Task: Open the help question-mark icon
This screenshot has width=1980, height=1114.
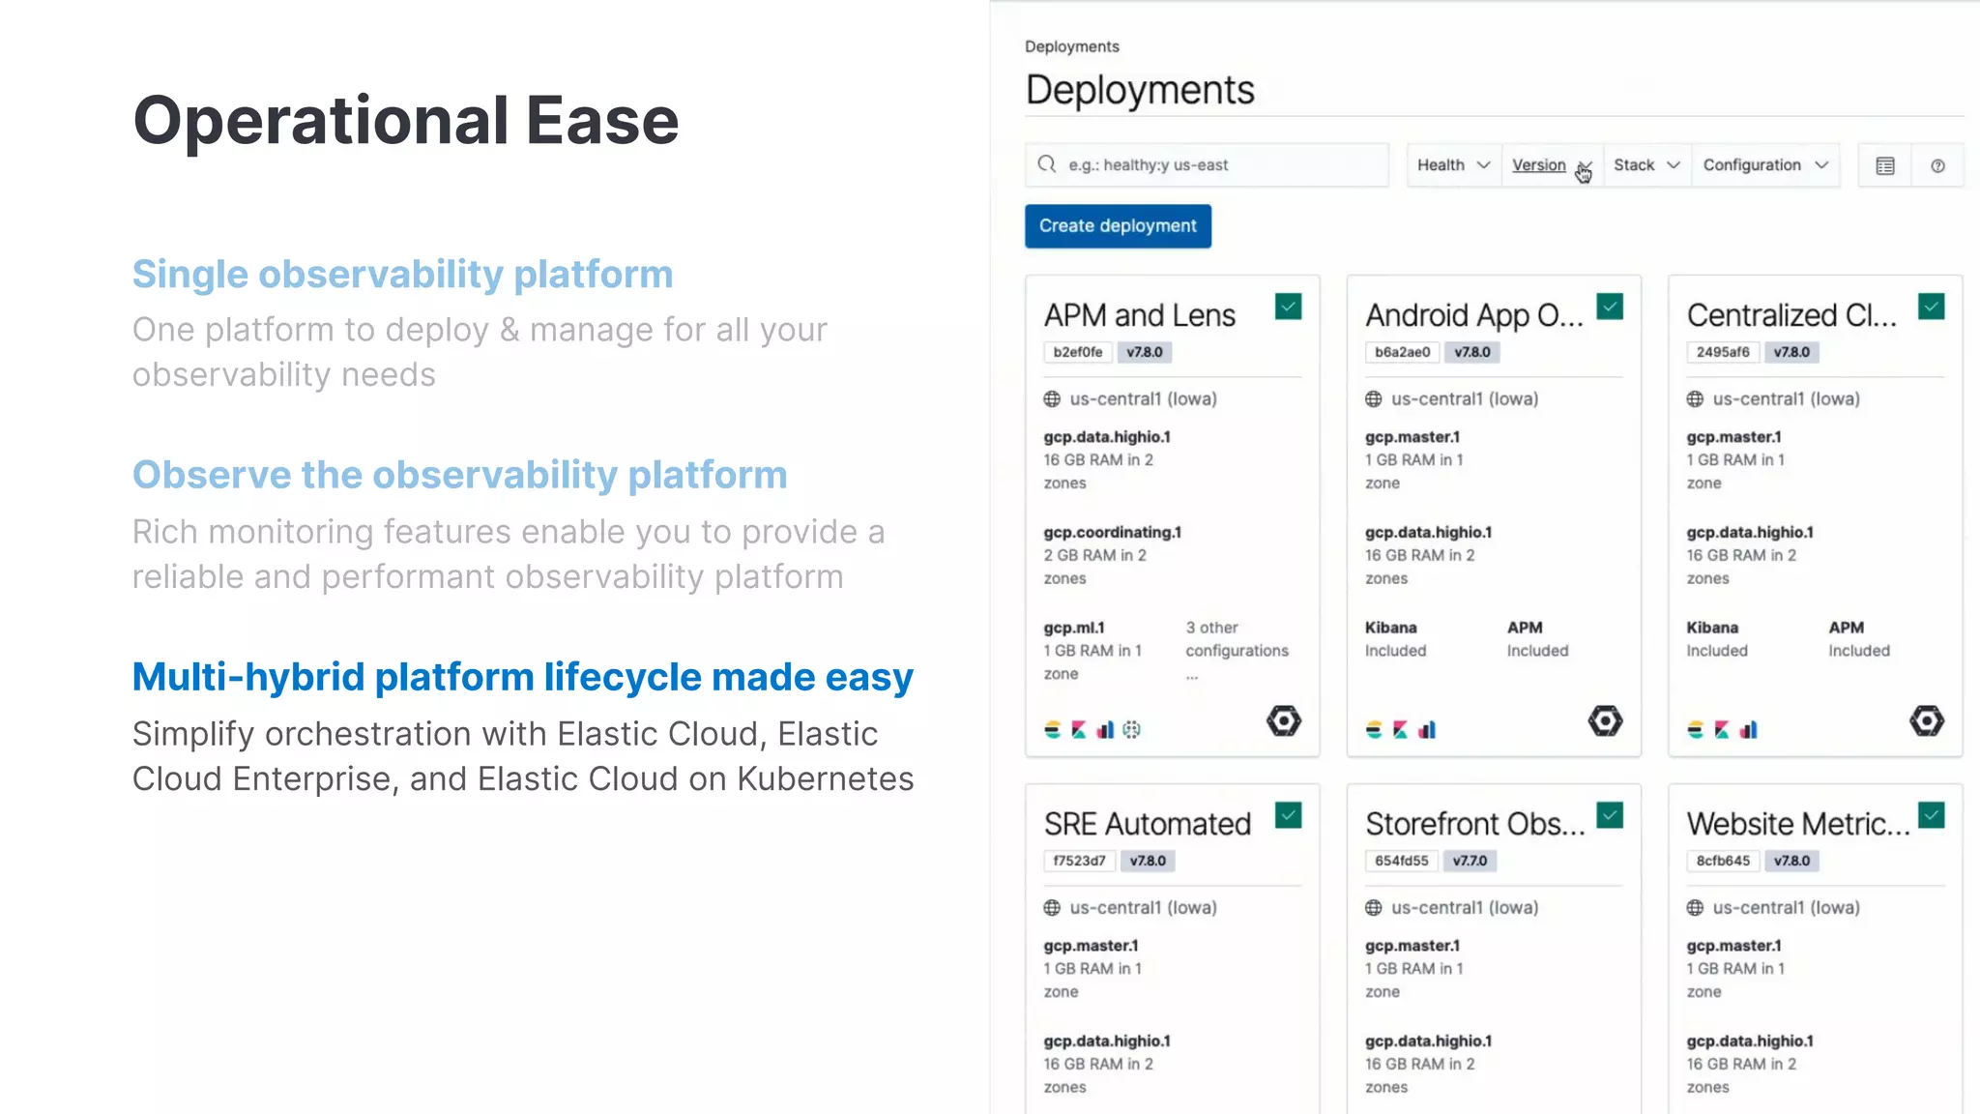Action: point(1937,165)
